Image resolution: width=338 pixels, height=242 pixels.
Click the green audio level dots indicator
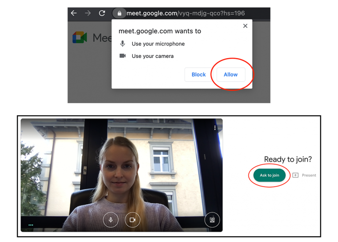31,225
